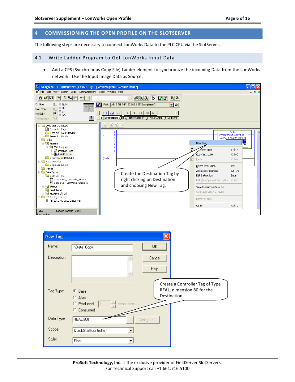The width and height of the screenshot is (295, 382).
Task: Click the Name field containing InData_Copy
Action: tap(102, 247)
